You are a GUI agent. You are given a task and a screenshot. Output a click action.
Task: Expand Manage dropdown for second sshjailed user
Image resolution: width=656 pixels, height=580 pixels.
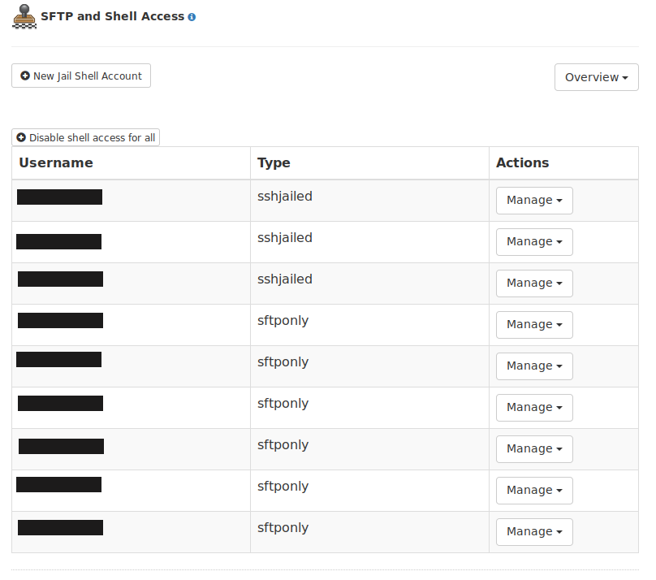534,242
